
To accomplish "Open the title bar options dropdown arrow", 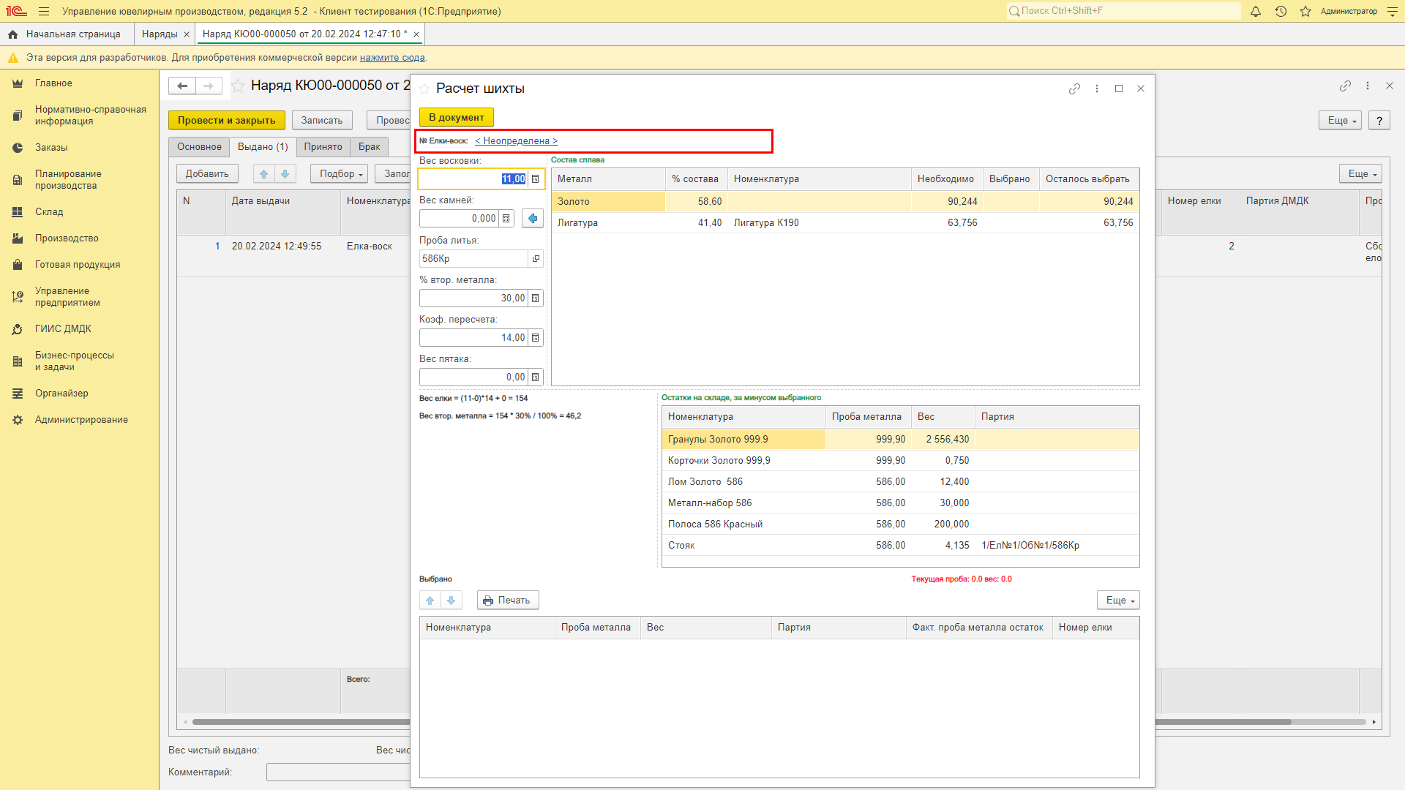I will tap(1392, 11).
